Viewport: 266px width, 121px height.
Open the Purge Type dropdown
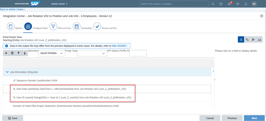(92, 53)
